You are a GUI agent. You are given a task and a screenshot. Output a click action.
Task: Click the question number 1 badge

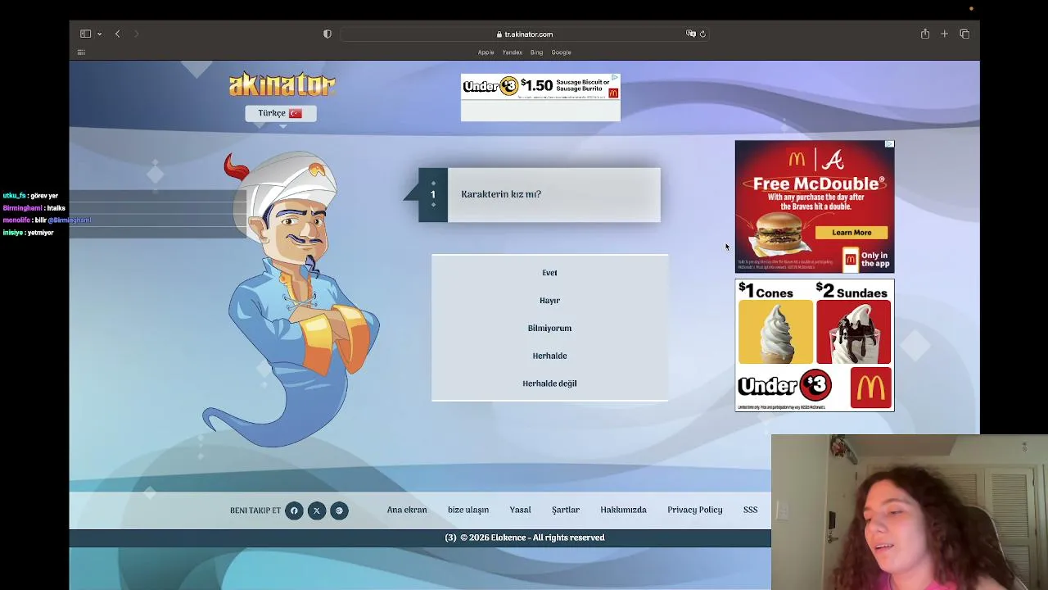pyautogui.click(x=433, y=195)
